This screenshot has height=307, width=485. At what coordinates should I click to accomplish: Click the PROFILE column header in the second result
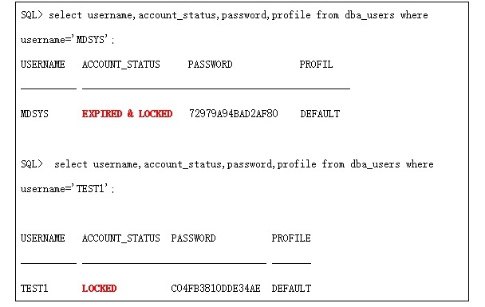tap(291, 238)
